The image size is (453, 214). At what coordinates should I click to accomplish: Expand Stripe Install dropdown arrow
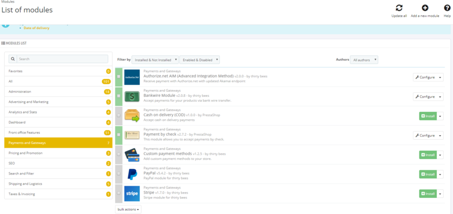coord(440,194)
